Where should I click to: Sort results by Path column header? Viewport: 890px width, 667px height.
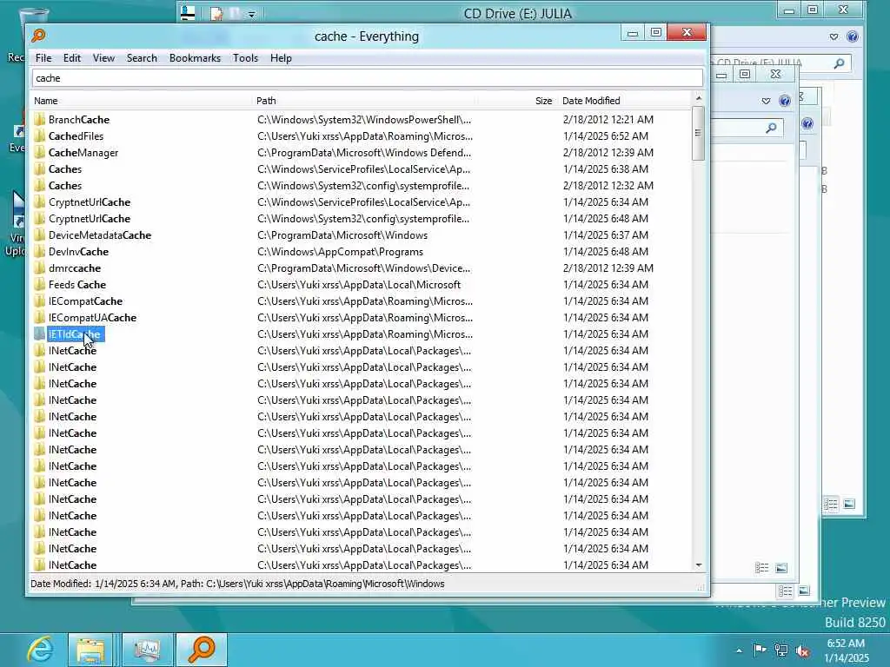pos(365,101)
